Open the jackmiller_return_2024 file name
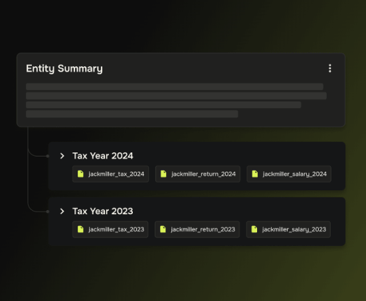 pos(203,174)
